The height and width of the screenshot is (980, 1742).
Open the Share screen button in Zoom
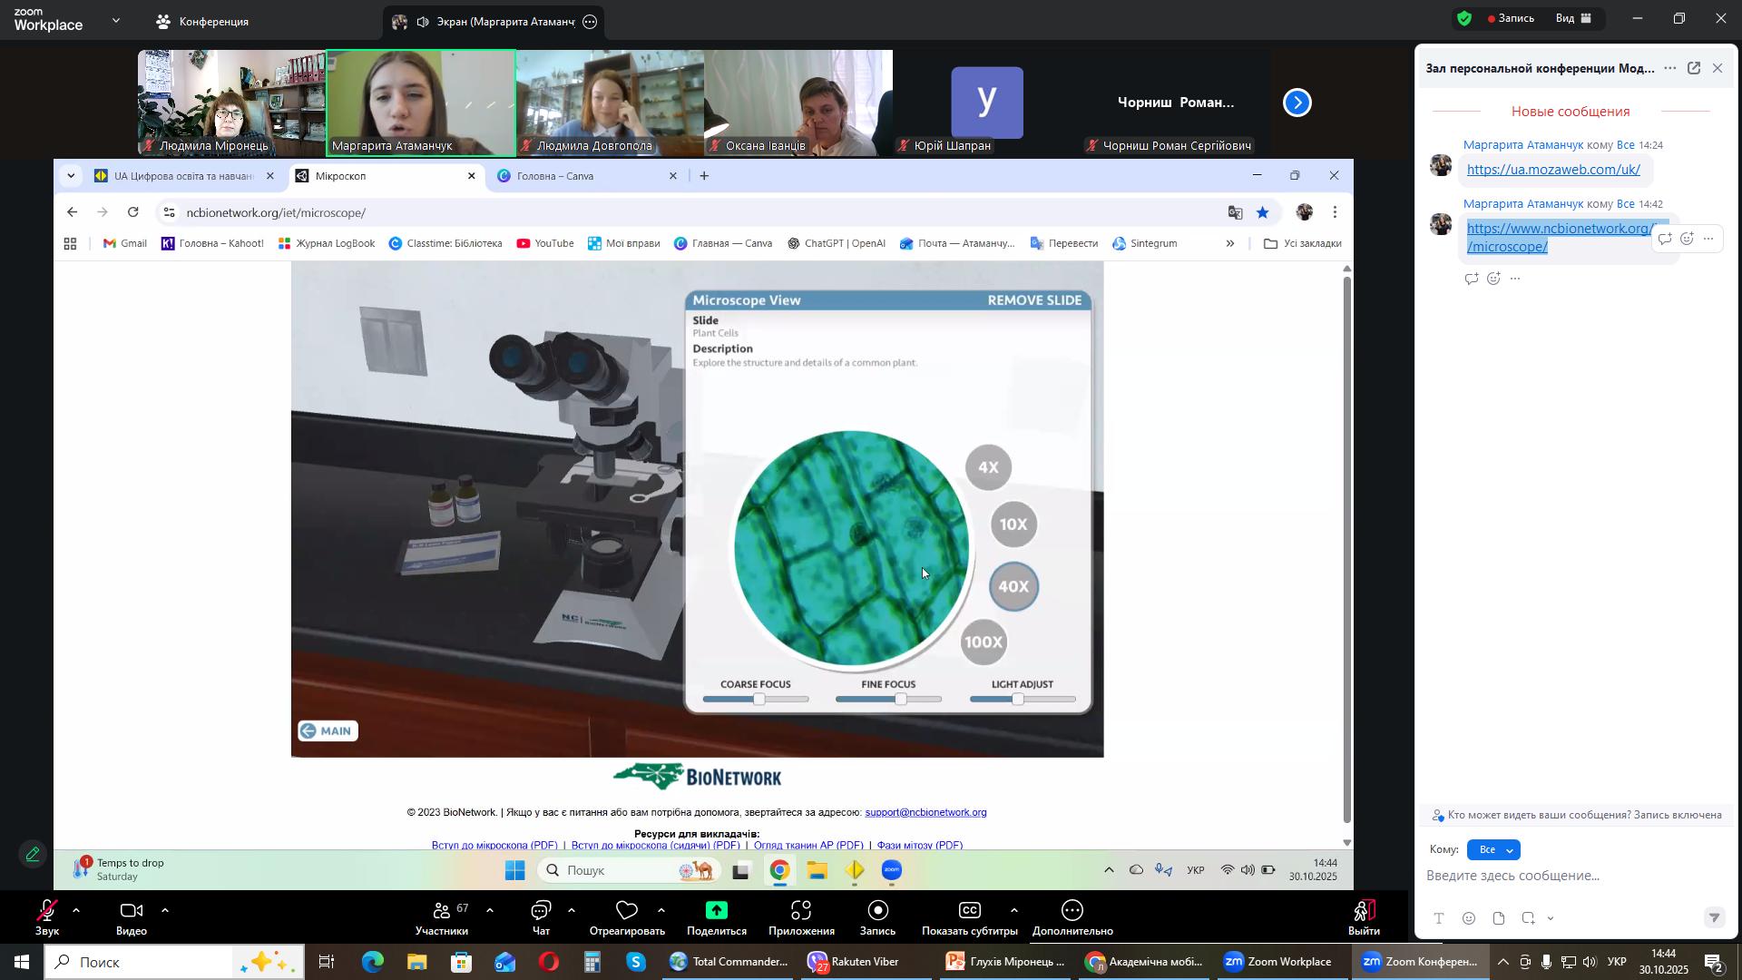[716, 911]
